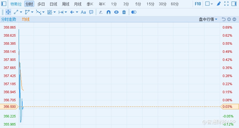Select the chart pattern analysis tool
The width and height of the screenshot is (239, 128).
click(50, 12)
